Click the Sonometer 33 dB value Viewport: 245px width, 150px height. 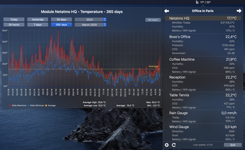click(x=231, y=53)
